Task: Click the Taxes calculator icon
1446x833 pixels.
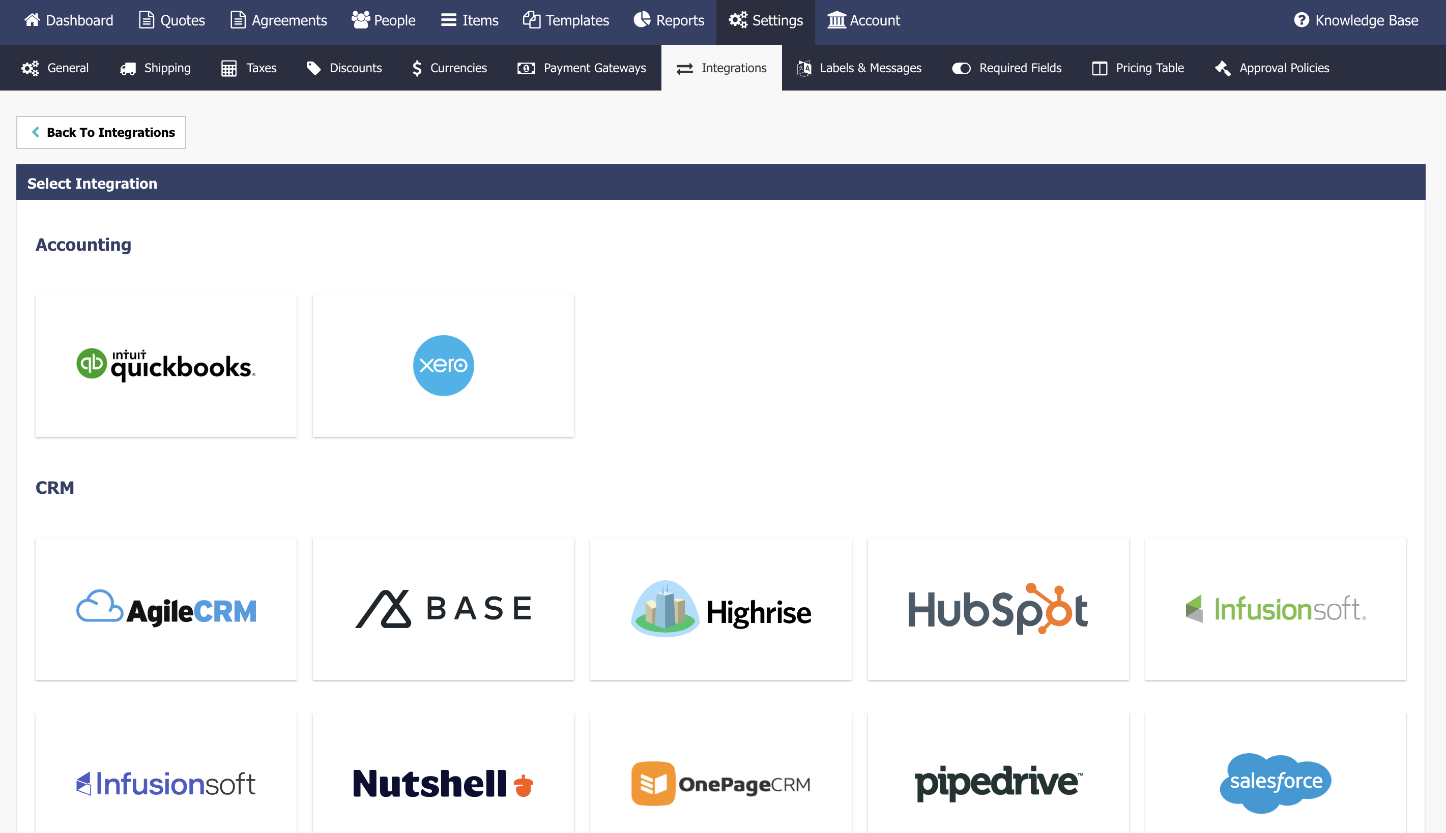Action: (x=229, y=68)
